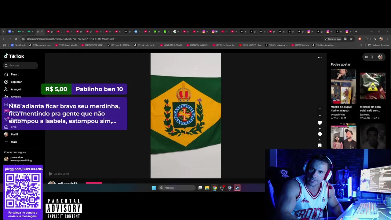The image size is (391, 220).
Task: Play the TikTok video
Action: click(x=51, y=174)
